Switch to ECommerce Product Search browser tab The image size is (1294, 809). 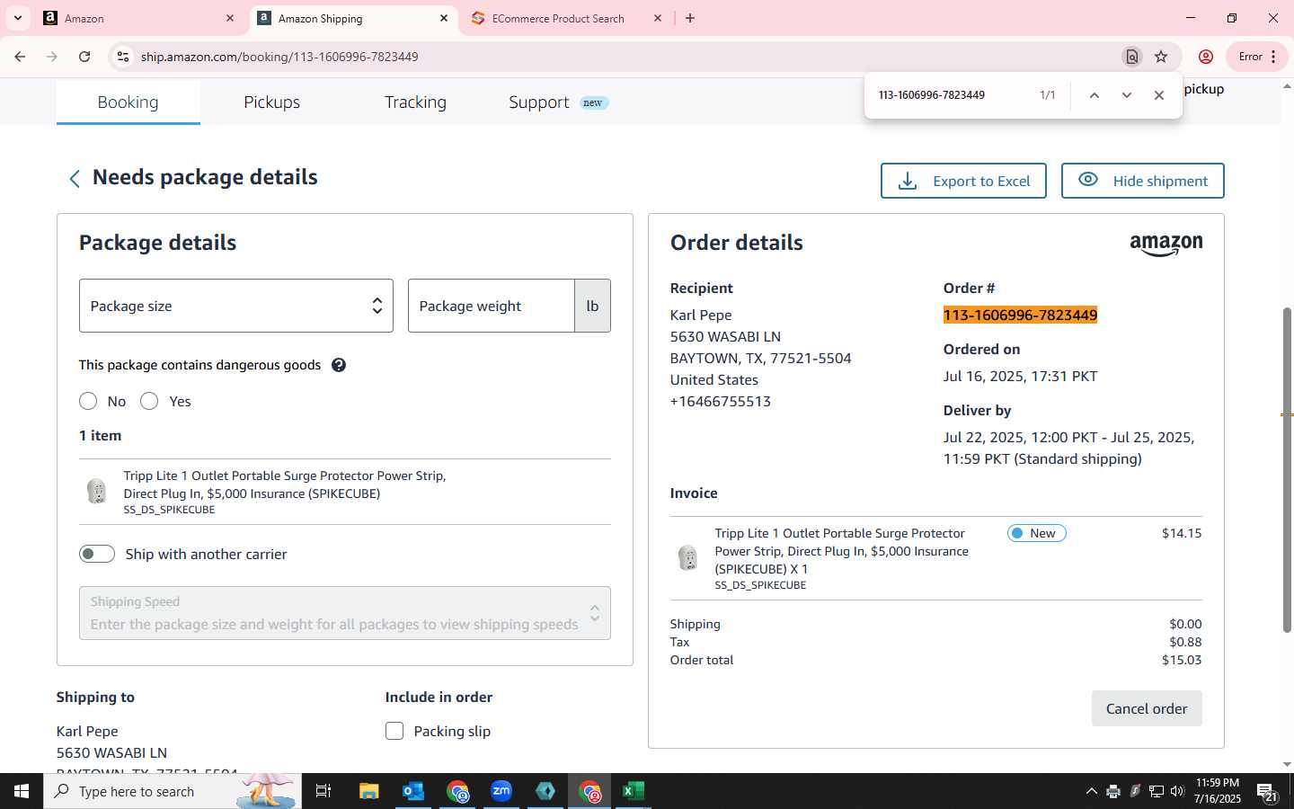568,18
